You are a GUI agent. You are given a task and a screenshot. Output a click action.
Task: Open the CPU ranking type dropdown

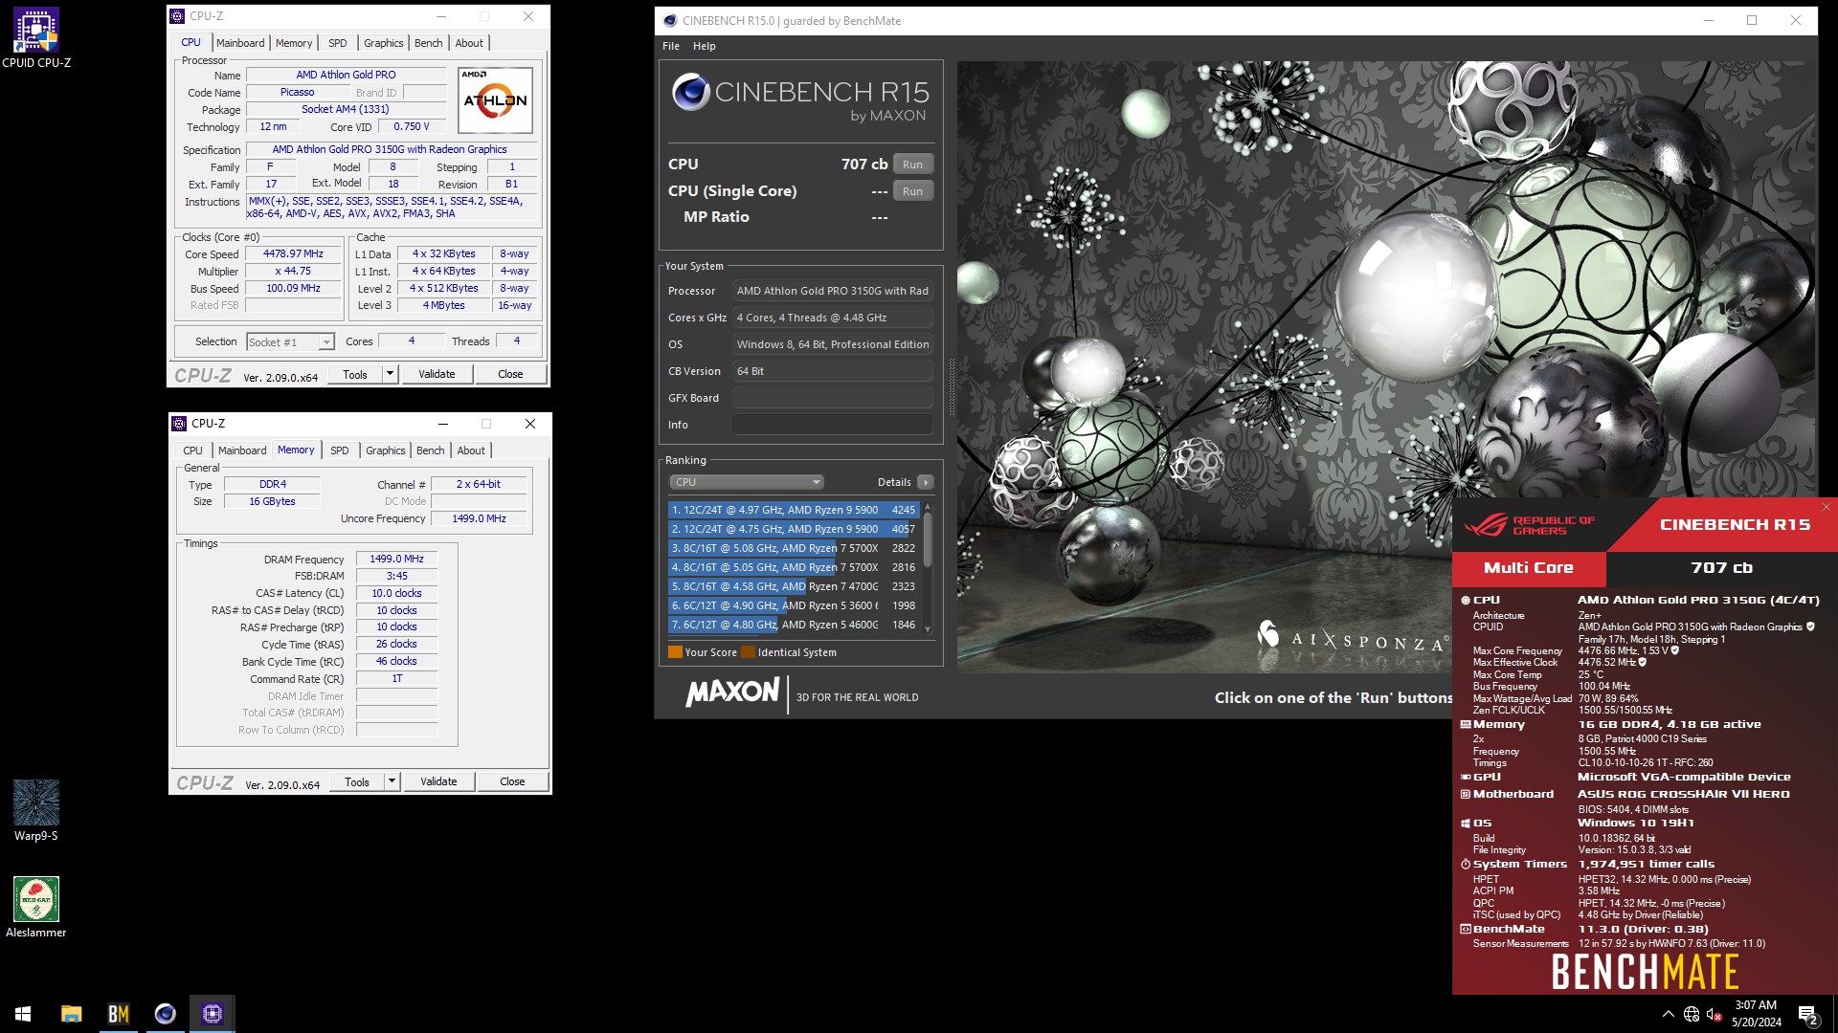point(746,482)
